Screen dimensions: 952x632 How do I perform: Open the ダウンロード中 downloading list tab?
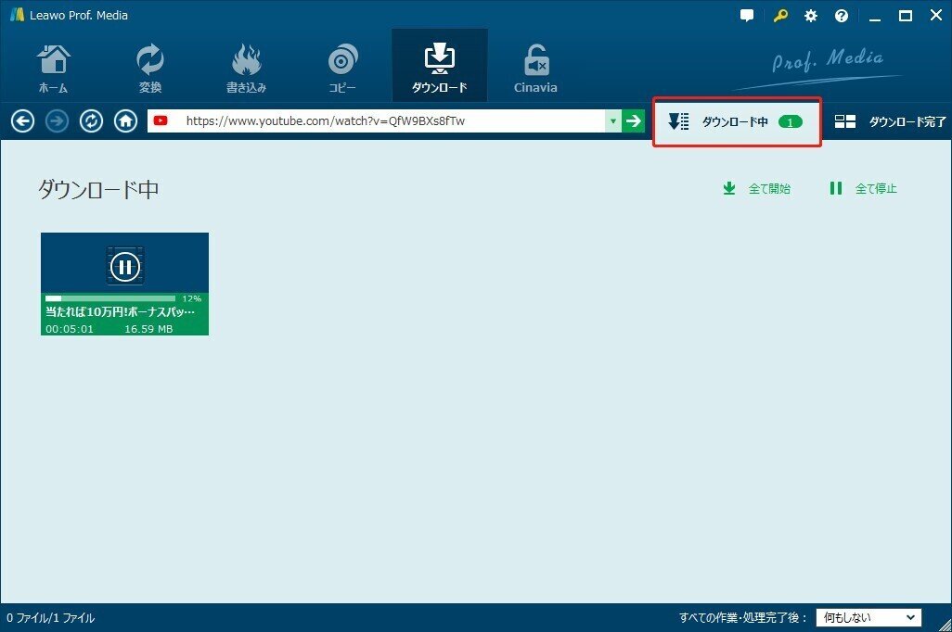(737, 122)
